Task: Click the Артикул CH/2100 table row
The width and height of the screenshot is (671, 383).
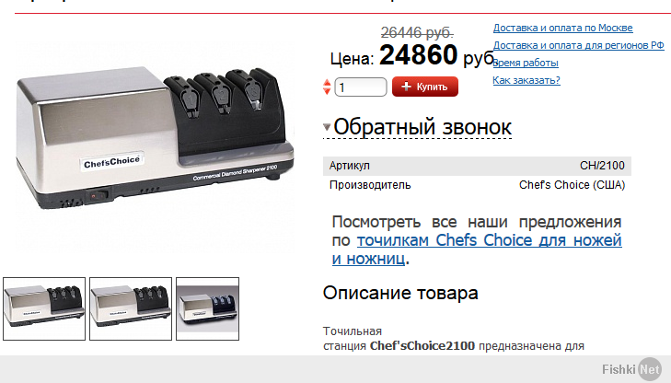Action: (x=477, y=166)
